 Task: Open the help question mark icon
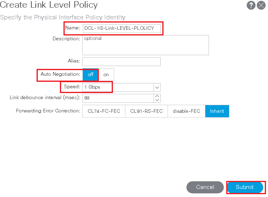251,5
